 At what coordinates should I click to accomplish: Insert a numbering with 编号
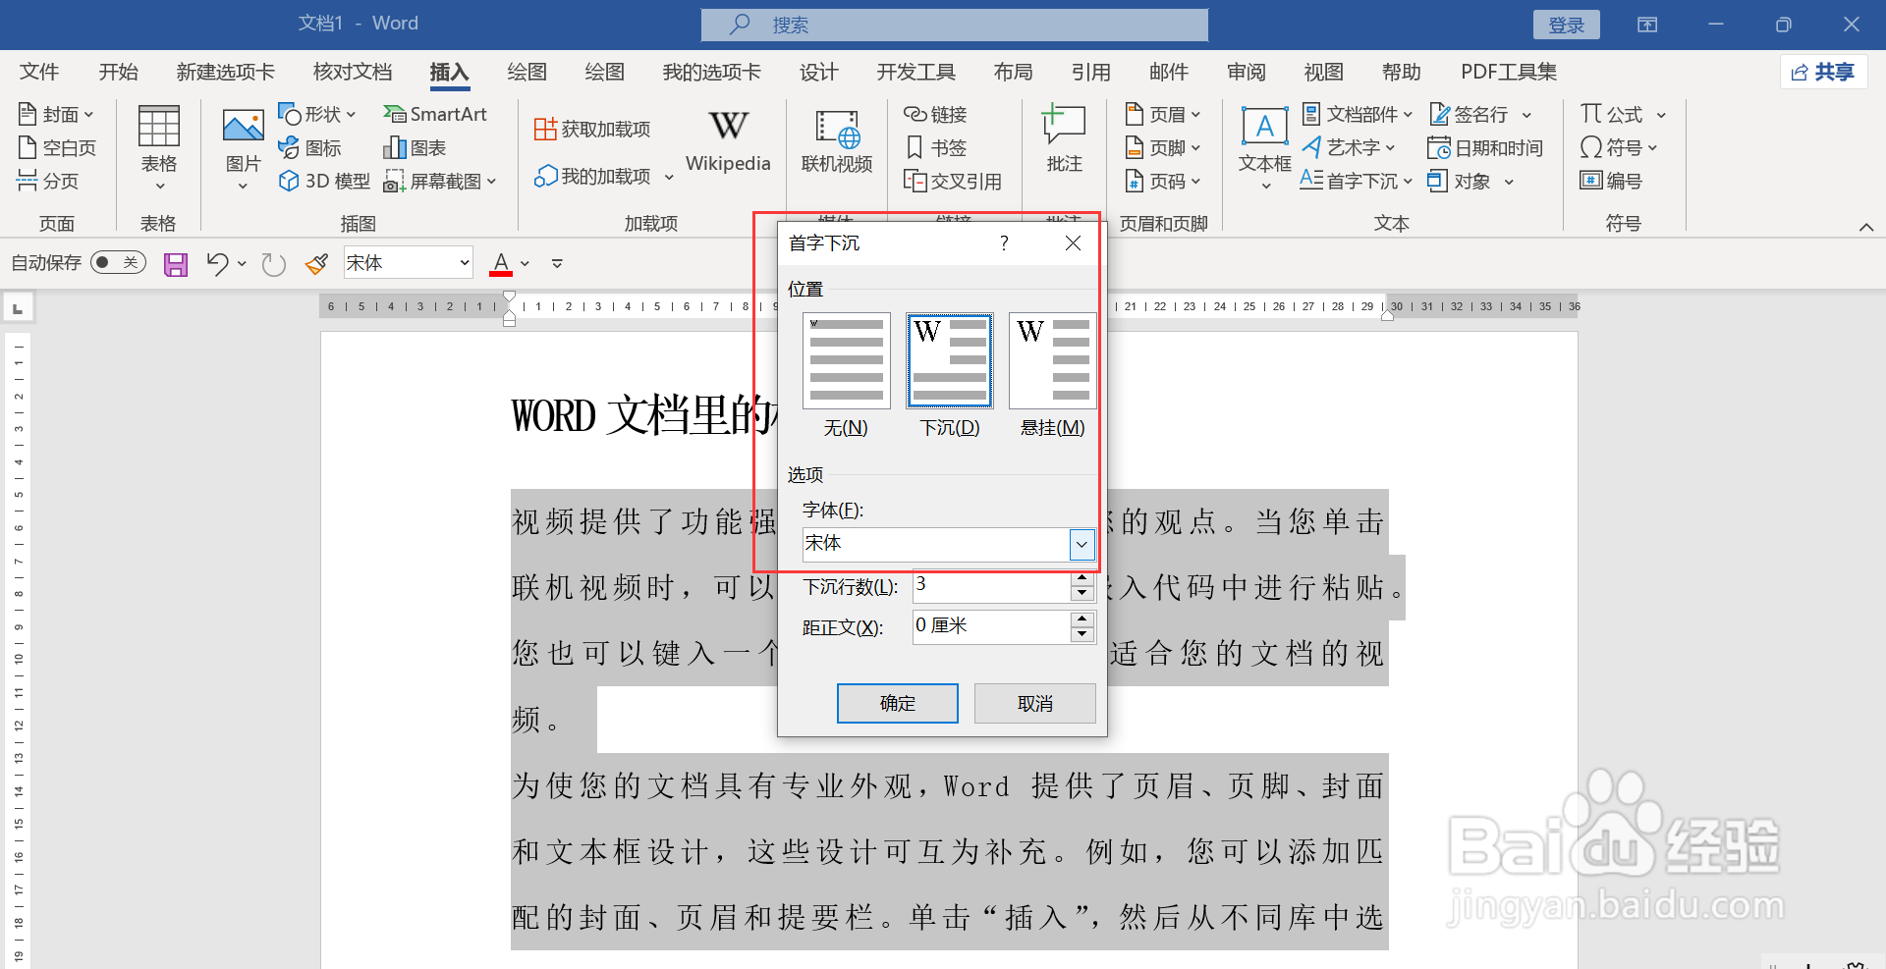[x=1611, y=182]
